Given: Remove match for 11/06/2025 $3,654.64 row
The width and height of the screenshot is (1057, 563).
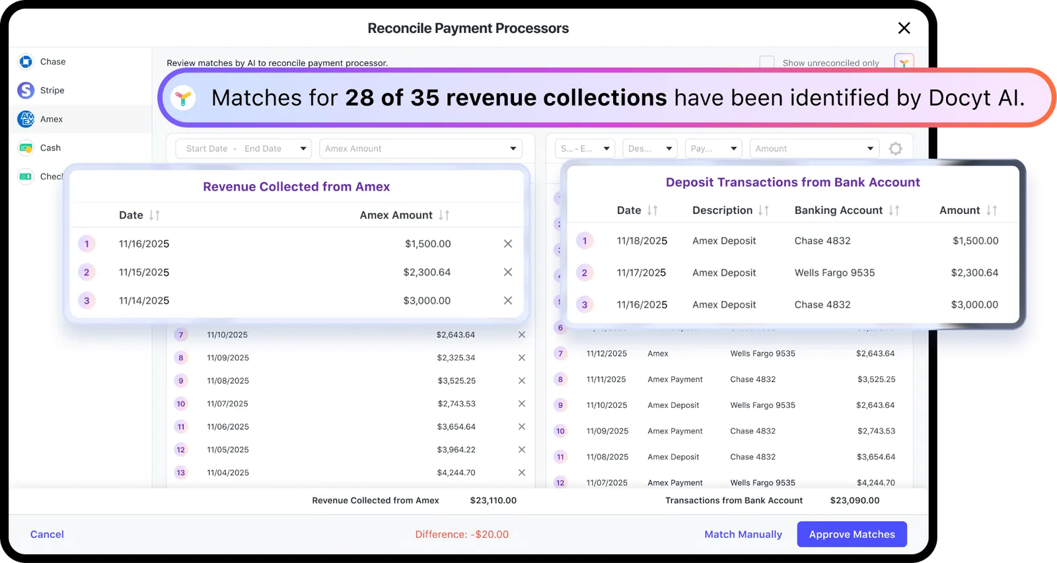Looking at the screenshot, I should pos(522,427).
